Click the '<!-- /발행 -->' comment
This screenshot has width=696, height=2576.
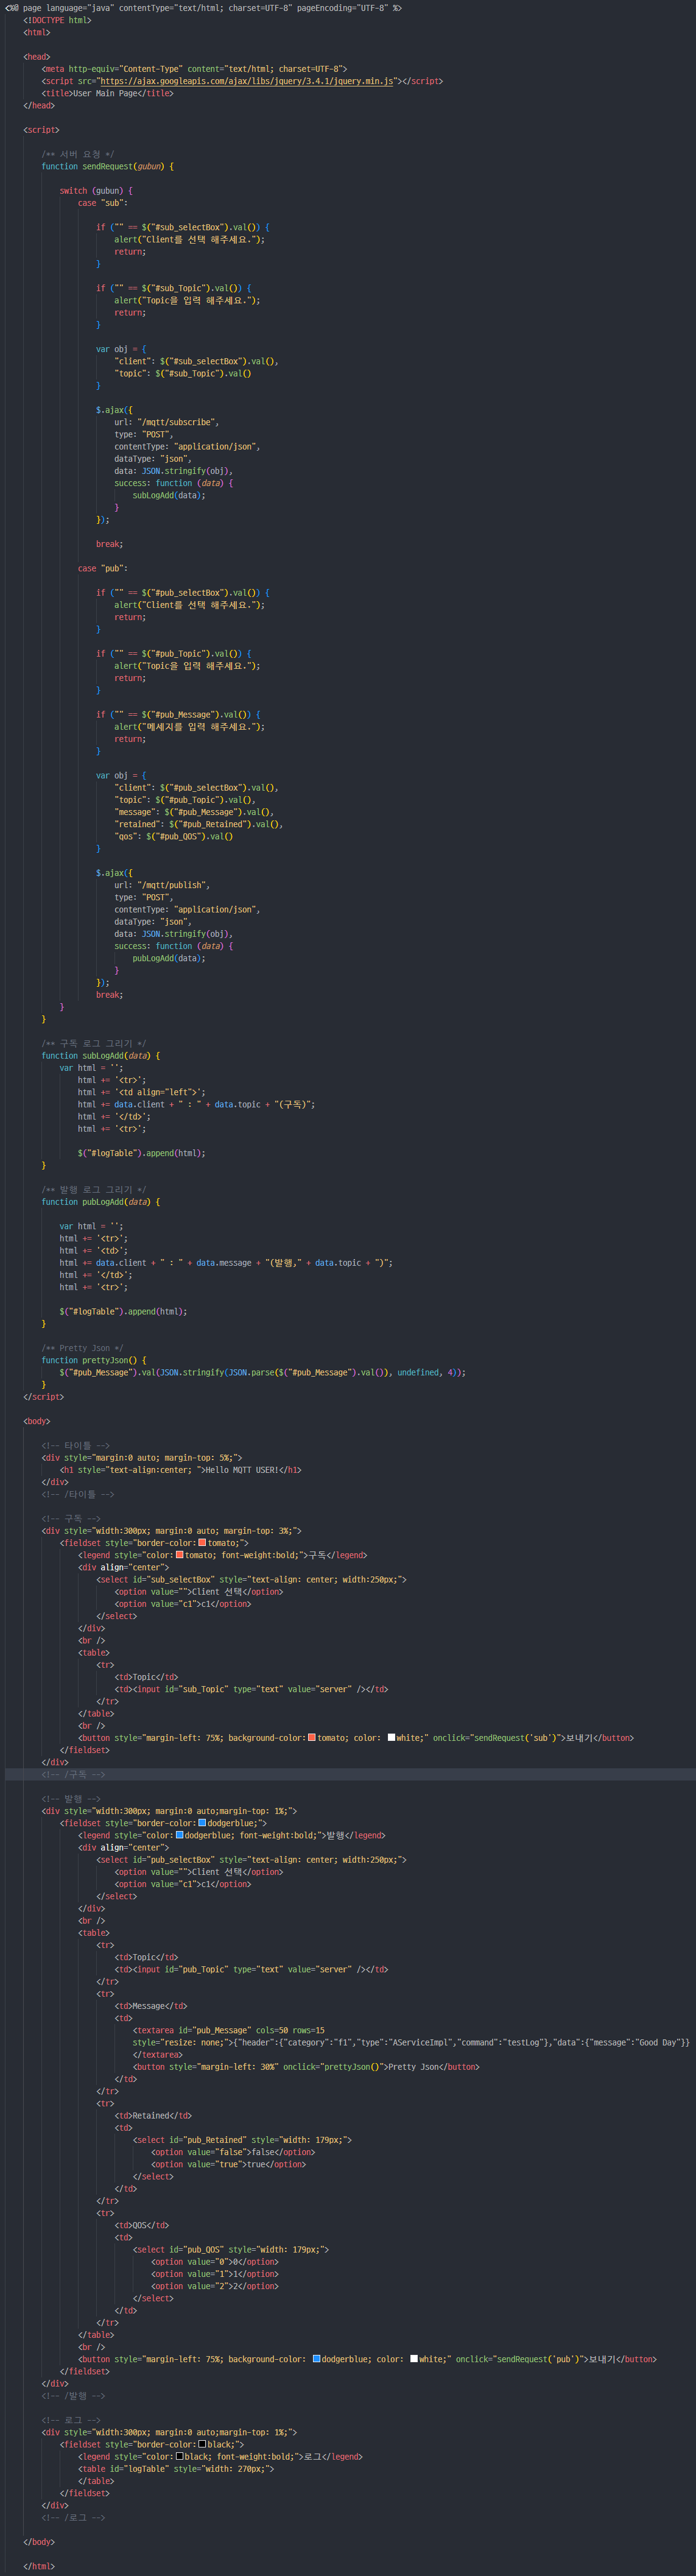click(x=73, y=2396)
